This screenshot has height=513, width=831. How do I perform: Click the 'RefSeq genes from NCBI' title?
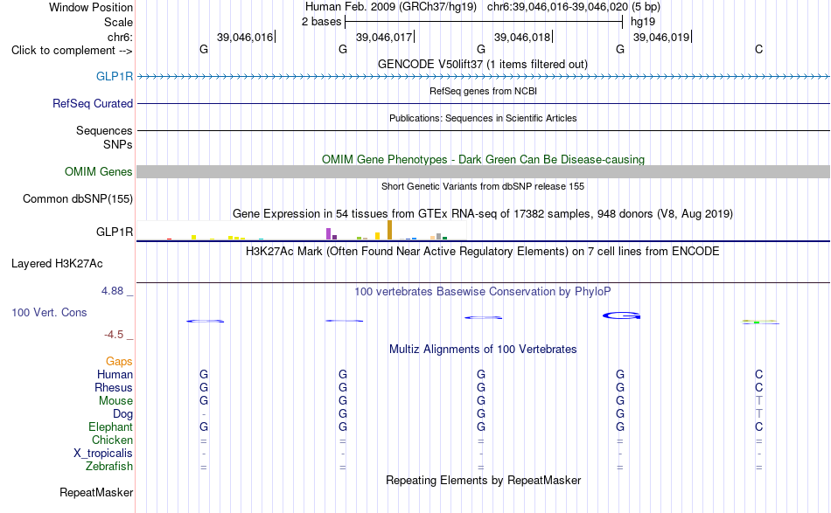coord(483,91)
